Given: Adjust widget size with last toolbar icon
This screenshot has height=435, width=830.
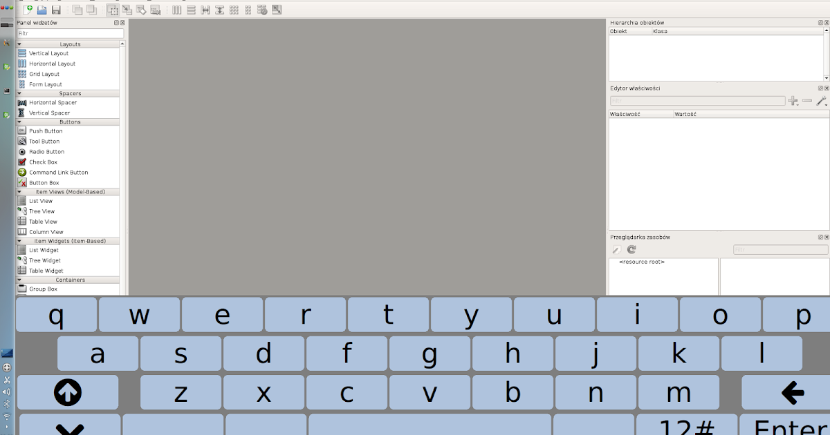Looking at the screenshot, I should pyautogui.click(x=277, y=10).
